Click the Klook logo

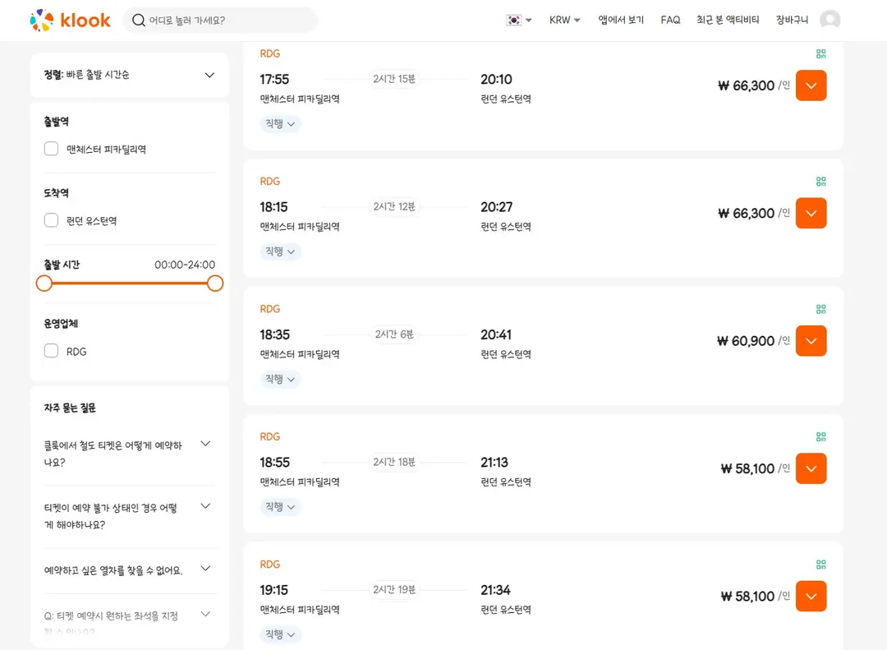click(70, 21)
